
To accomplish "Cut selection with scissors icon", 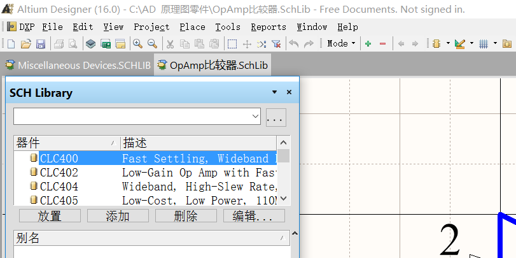I will pyautogui.click(x=170, y=44).
